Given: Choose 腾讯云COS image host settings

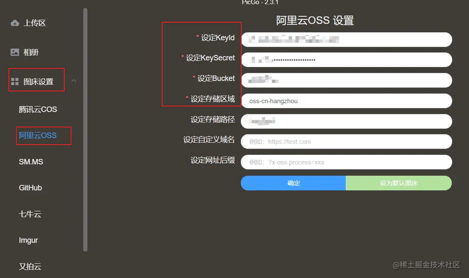Looking at the screenshot, I should [x=38, y=109].
